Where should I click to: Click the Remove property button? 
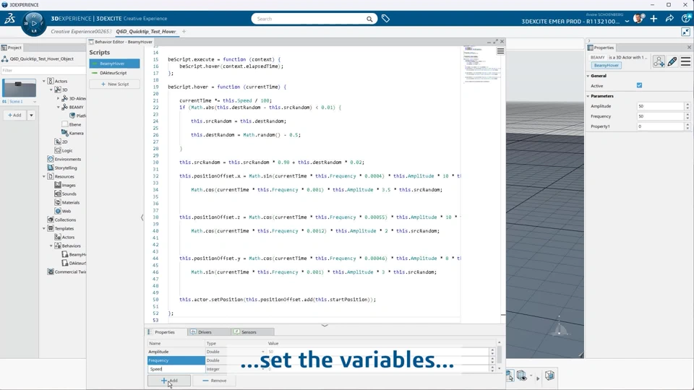214,381
